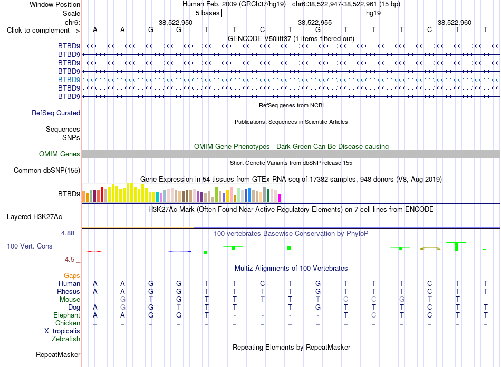501x367 pixels.
Task: Click the magenta bar ending the GTEx chart
Action: click(x=280, y=198)
